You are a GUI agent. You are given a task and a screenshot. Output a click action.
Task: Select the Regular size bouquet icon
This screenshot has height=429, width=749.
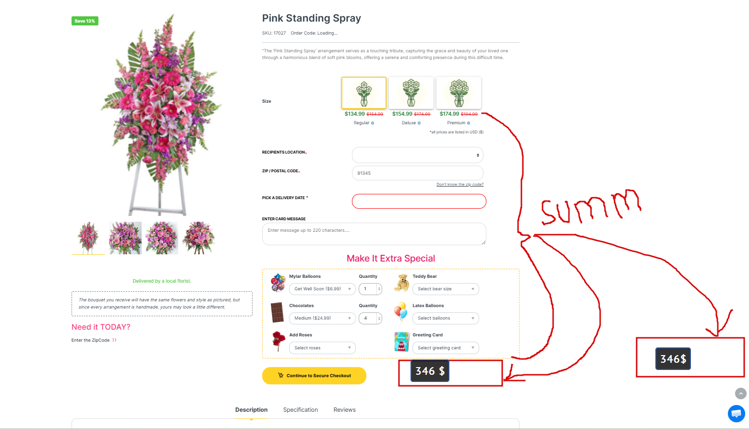[x=364, y=93]
